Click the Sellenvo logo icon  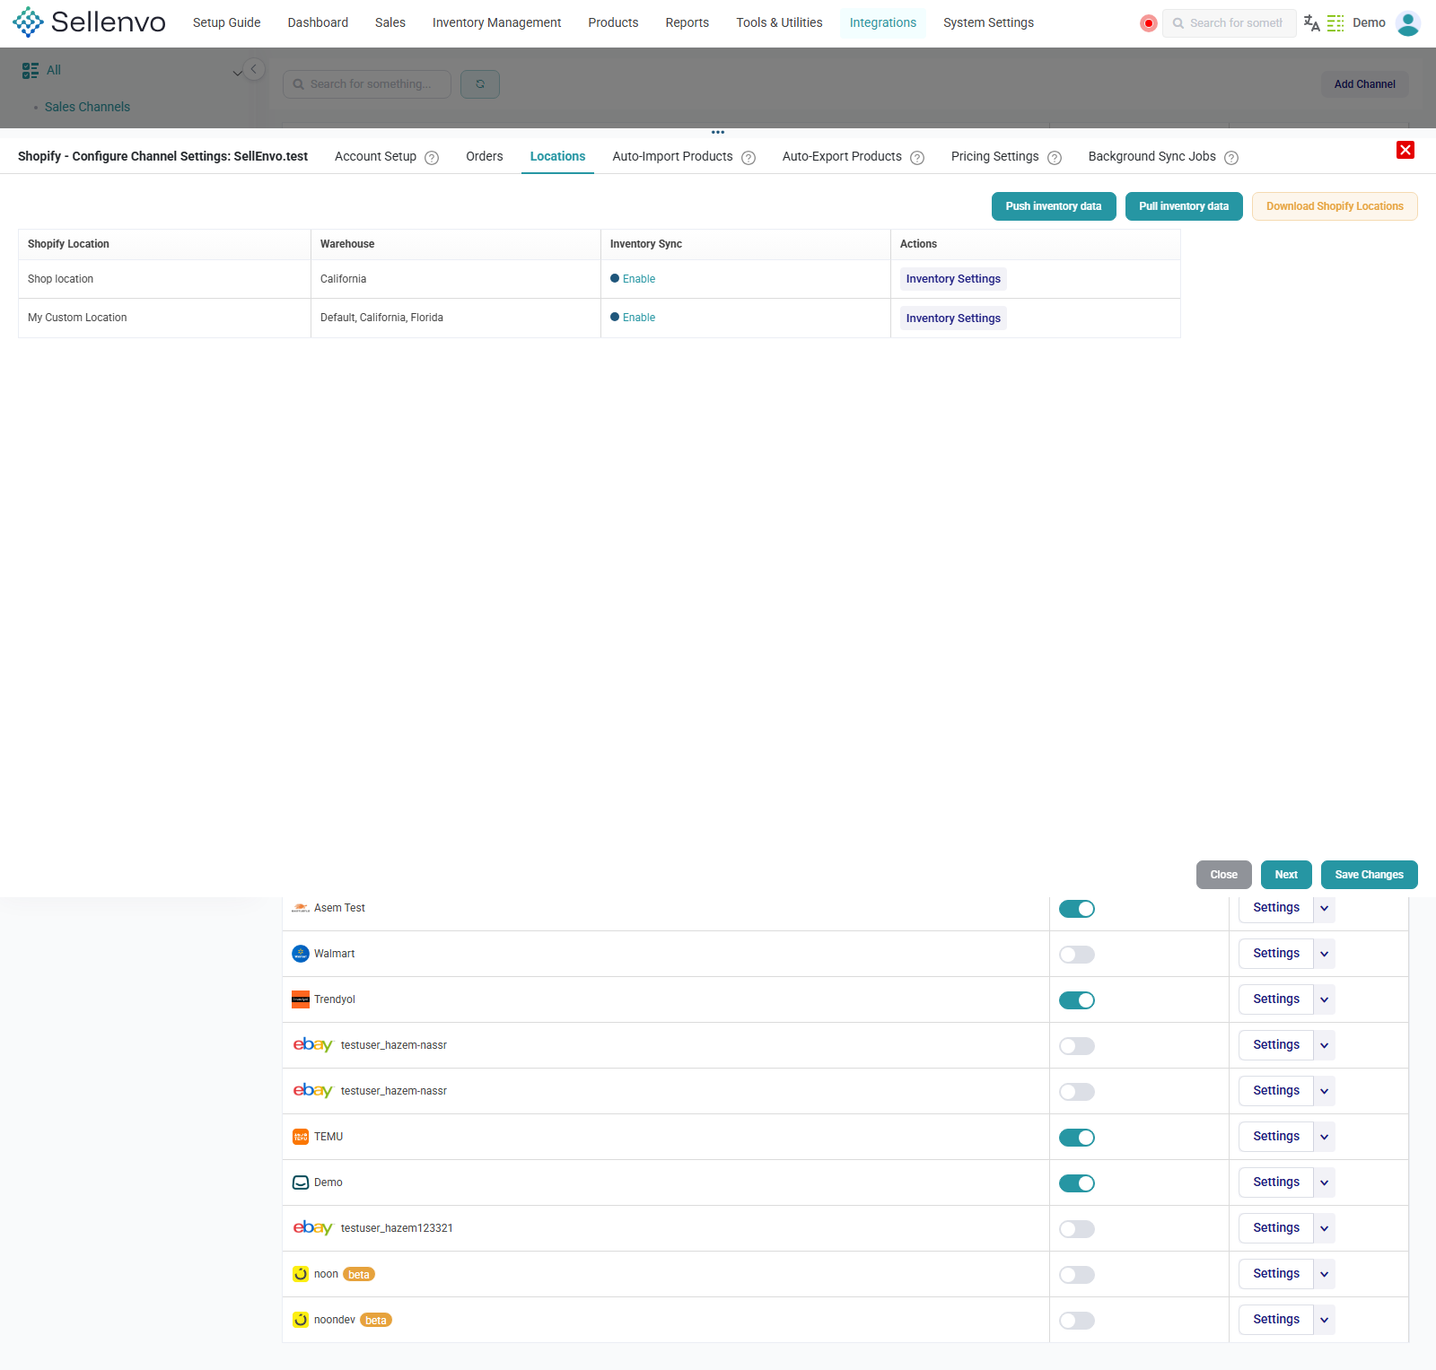[28, 22]
